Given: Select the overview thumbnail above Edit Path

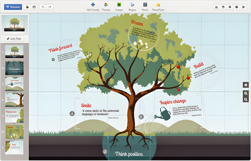Looking at the screenshot, I should point(14,24).
